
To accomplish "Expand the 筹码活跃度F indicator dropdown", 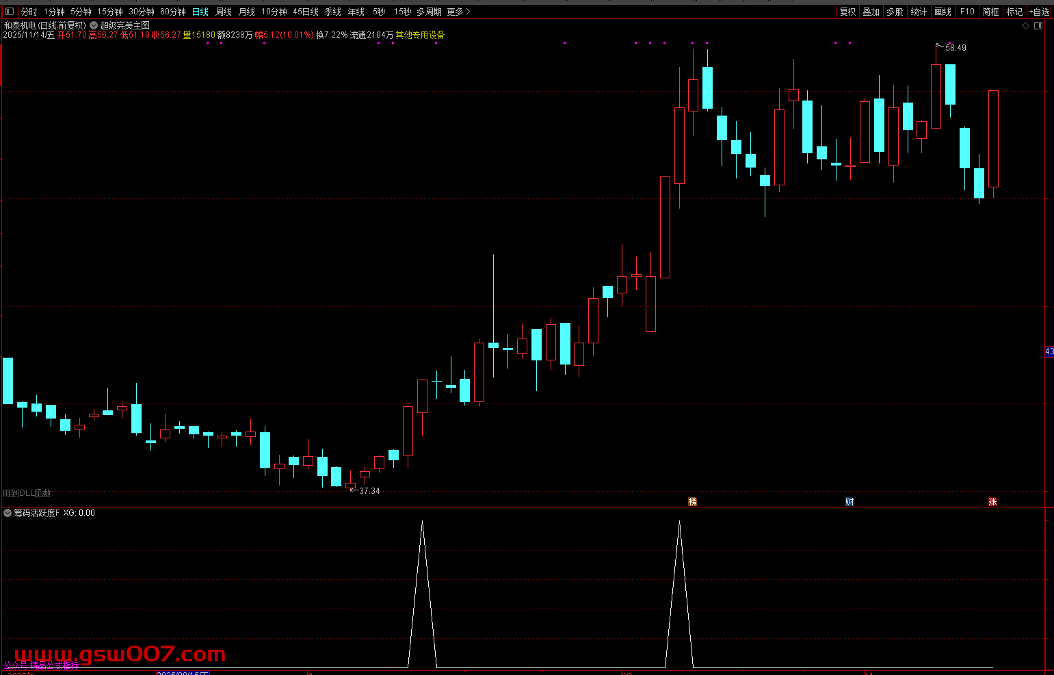I will [8, 513].
